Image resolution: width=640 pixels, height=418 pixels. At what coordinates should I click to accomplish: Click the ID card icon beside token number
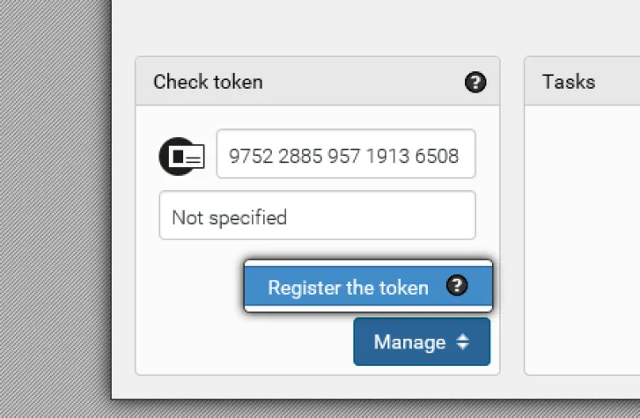coord(181,156)
